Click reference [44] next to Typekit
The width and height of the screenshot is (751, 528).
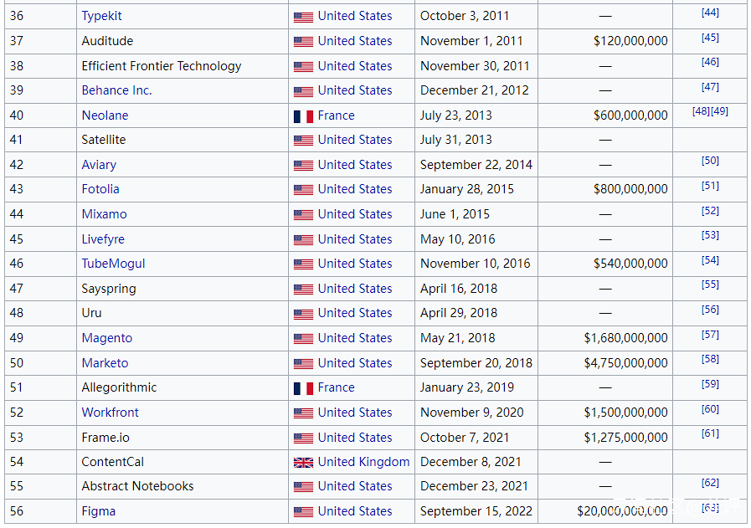point(710,13)
